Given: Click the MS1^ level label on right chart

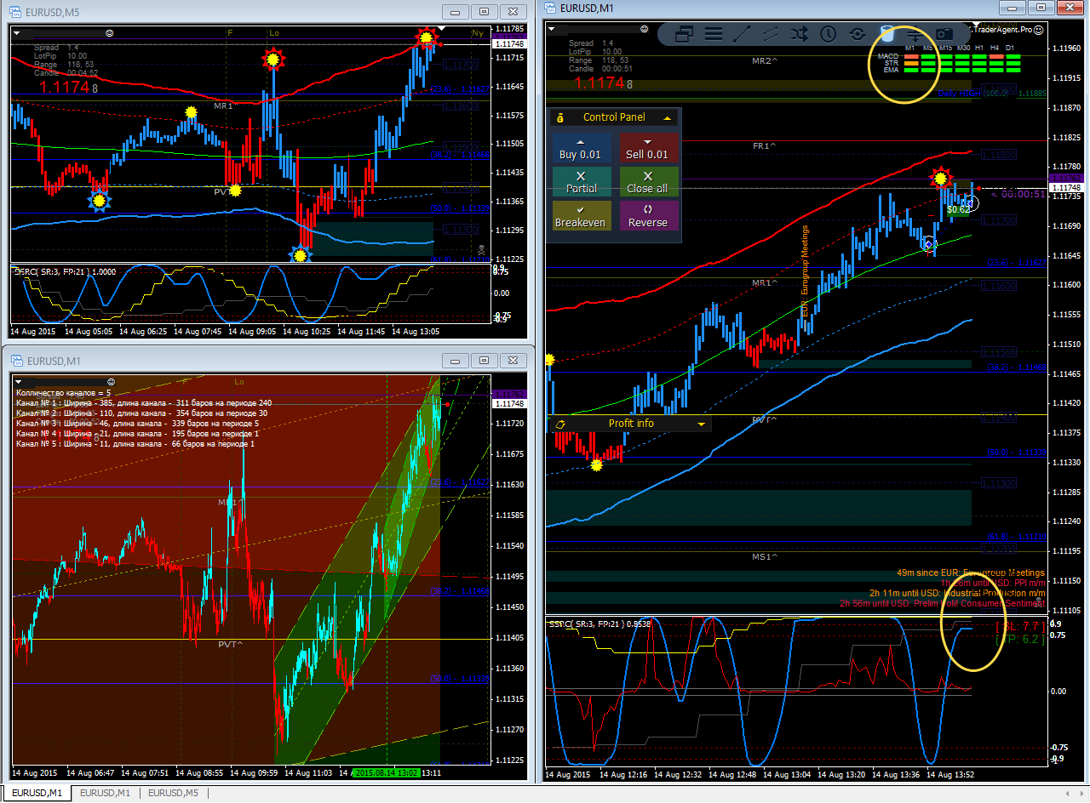Looking at the screenshot, I should click(x=764, y=556).
